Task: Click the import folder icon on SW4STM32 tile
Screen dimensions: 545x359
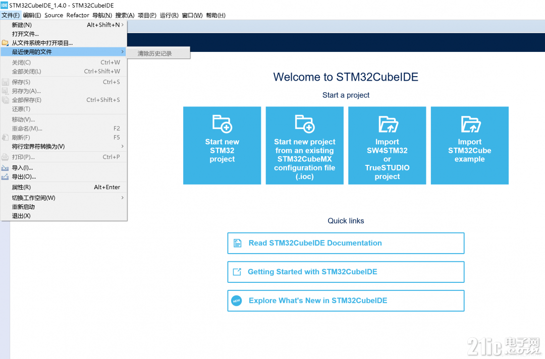Action: (x=388, y=125)
